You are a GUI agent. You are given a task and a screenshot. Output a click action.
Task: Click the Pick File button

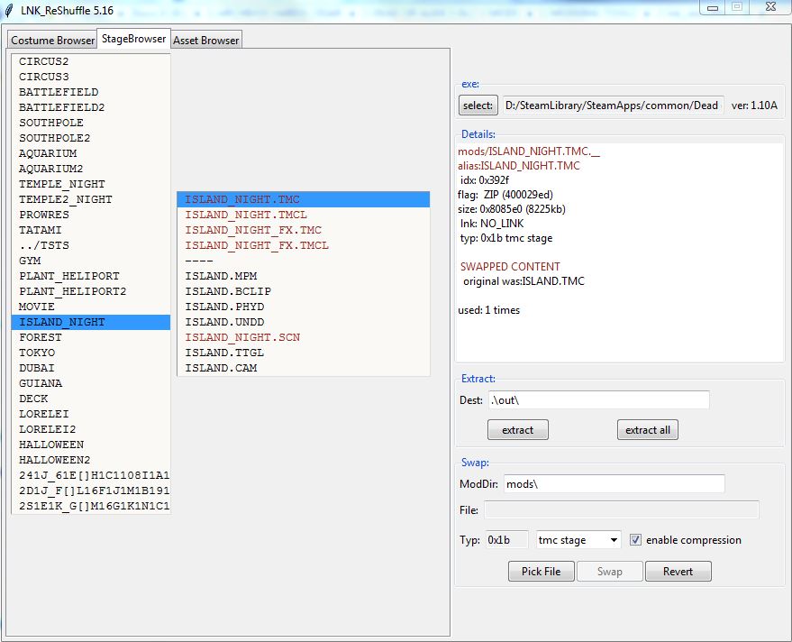point(541,572)
